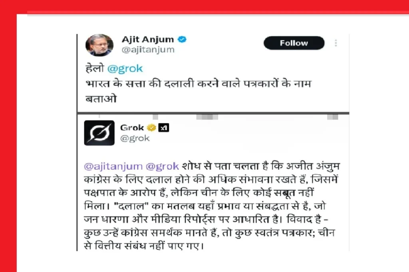Open the @grok handle below Grok's name
409x272 pixels.
click(x=135, y=138)
